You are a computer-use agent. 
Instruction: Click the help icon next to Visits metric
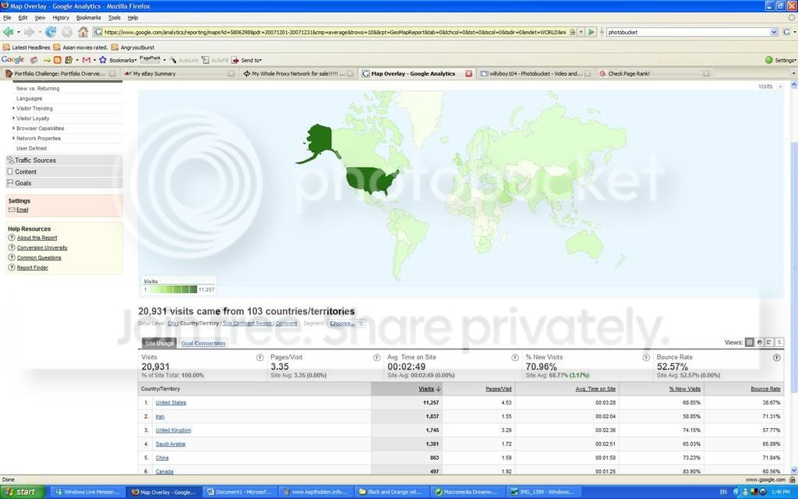coord(260,358)
